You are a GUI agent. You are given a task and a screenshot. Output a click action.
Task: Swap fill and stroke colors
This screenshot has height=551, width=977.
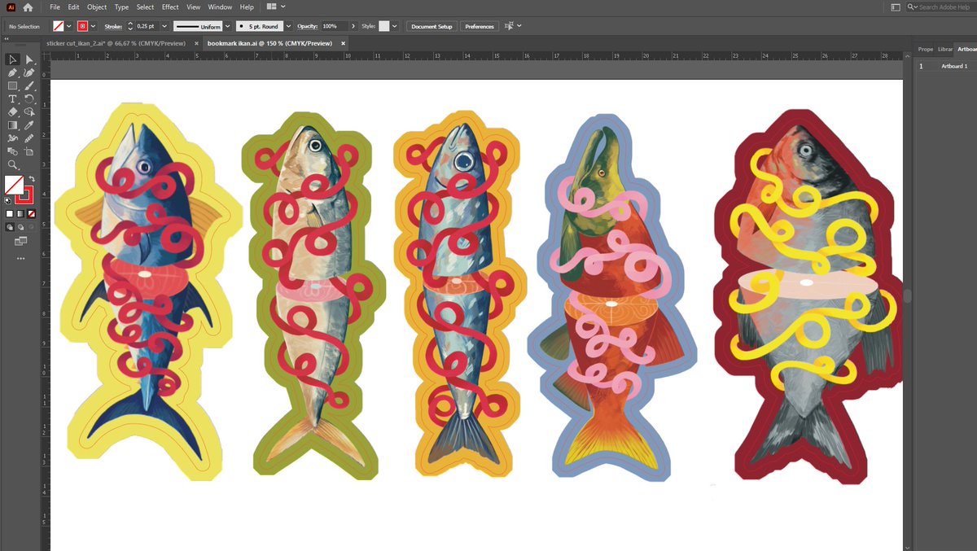[x=32, y=178]
